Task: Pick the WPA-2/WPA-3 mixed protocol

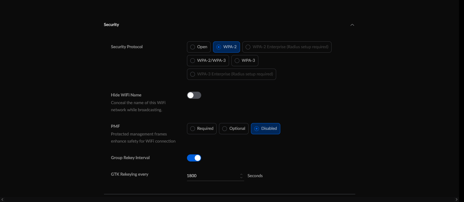Action: click(x=208, y=61)
